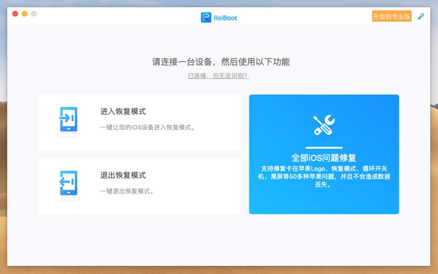
Task: Click the ReiBoot logo icon
Action: (206, 17)
